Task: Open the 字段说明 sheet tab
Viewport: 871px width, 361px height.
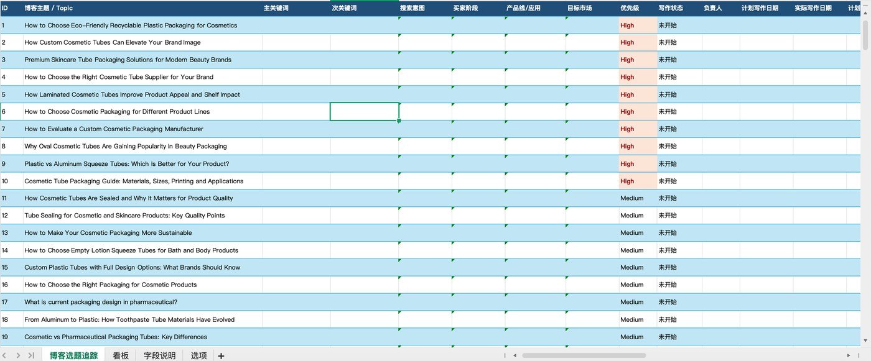Action: tap(159, 356)
